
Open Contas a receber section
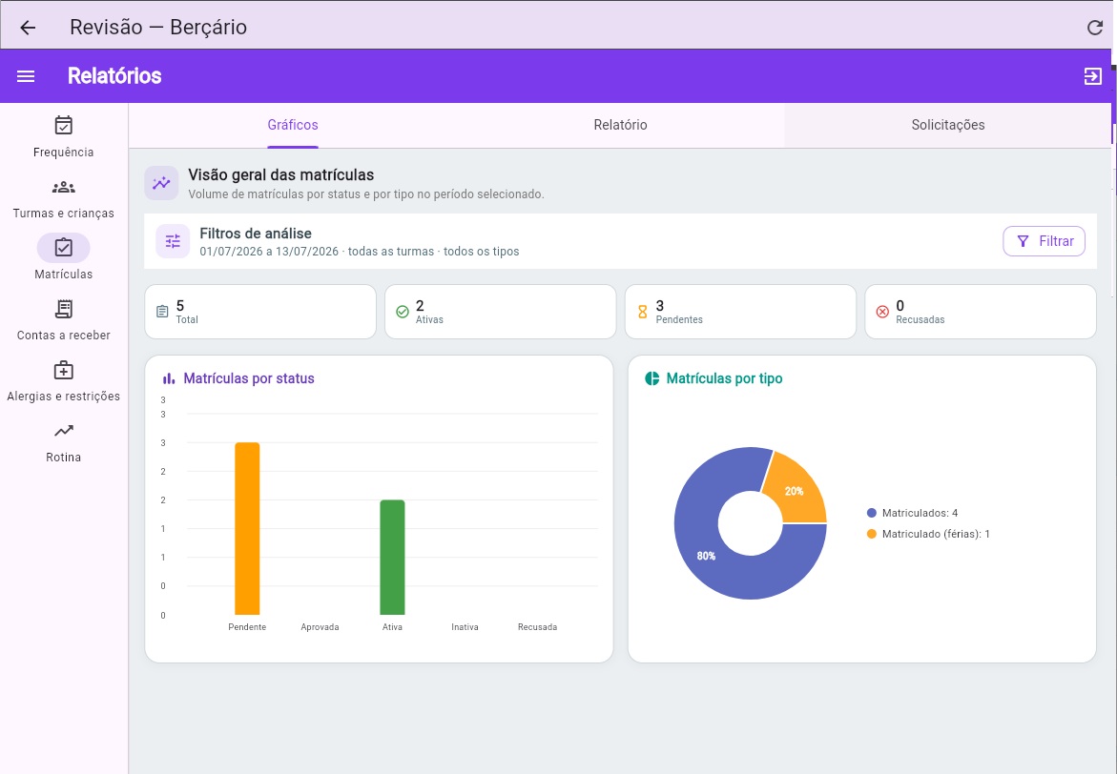pos(63,319)
